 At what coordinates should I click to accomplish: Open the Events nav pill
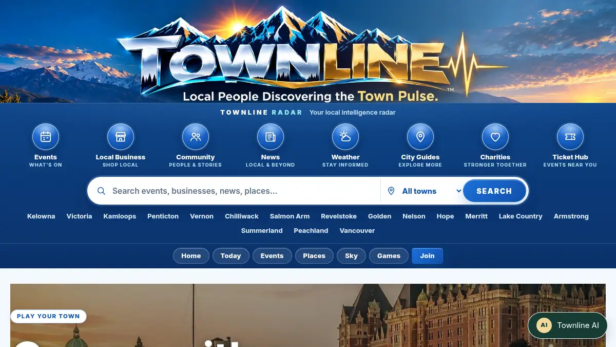click(x=272, y=255)
